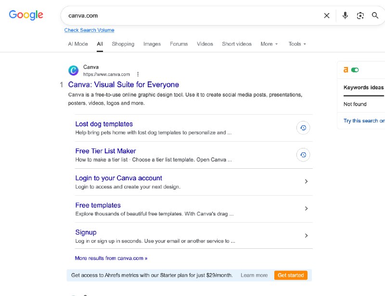Click chevron on Login to your Canva account row

(x=306, y=181)
